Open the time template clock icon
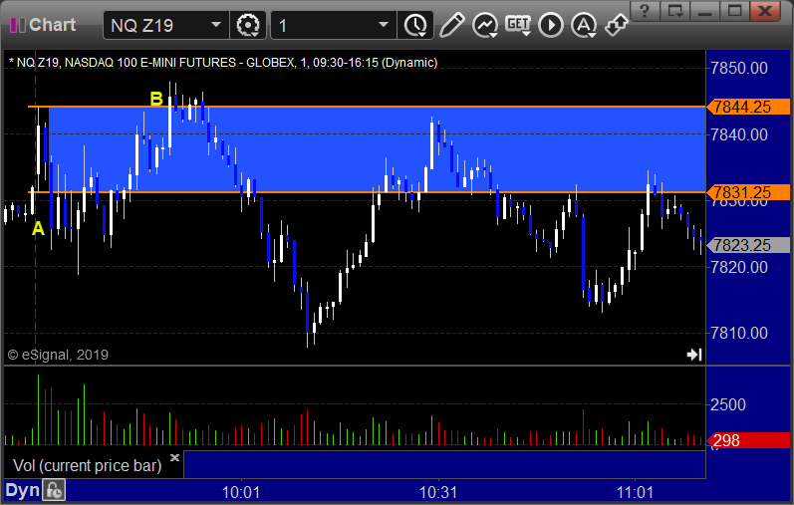 pyautogui.click(x=415, y=25)
